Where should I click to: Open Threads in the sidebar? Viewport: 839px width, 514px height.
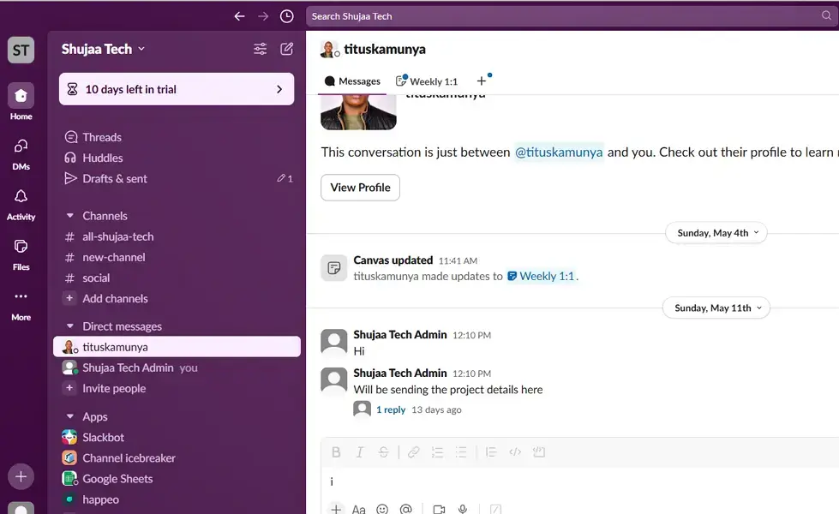point(177,137)
